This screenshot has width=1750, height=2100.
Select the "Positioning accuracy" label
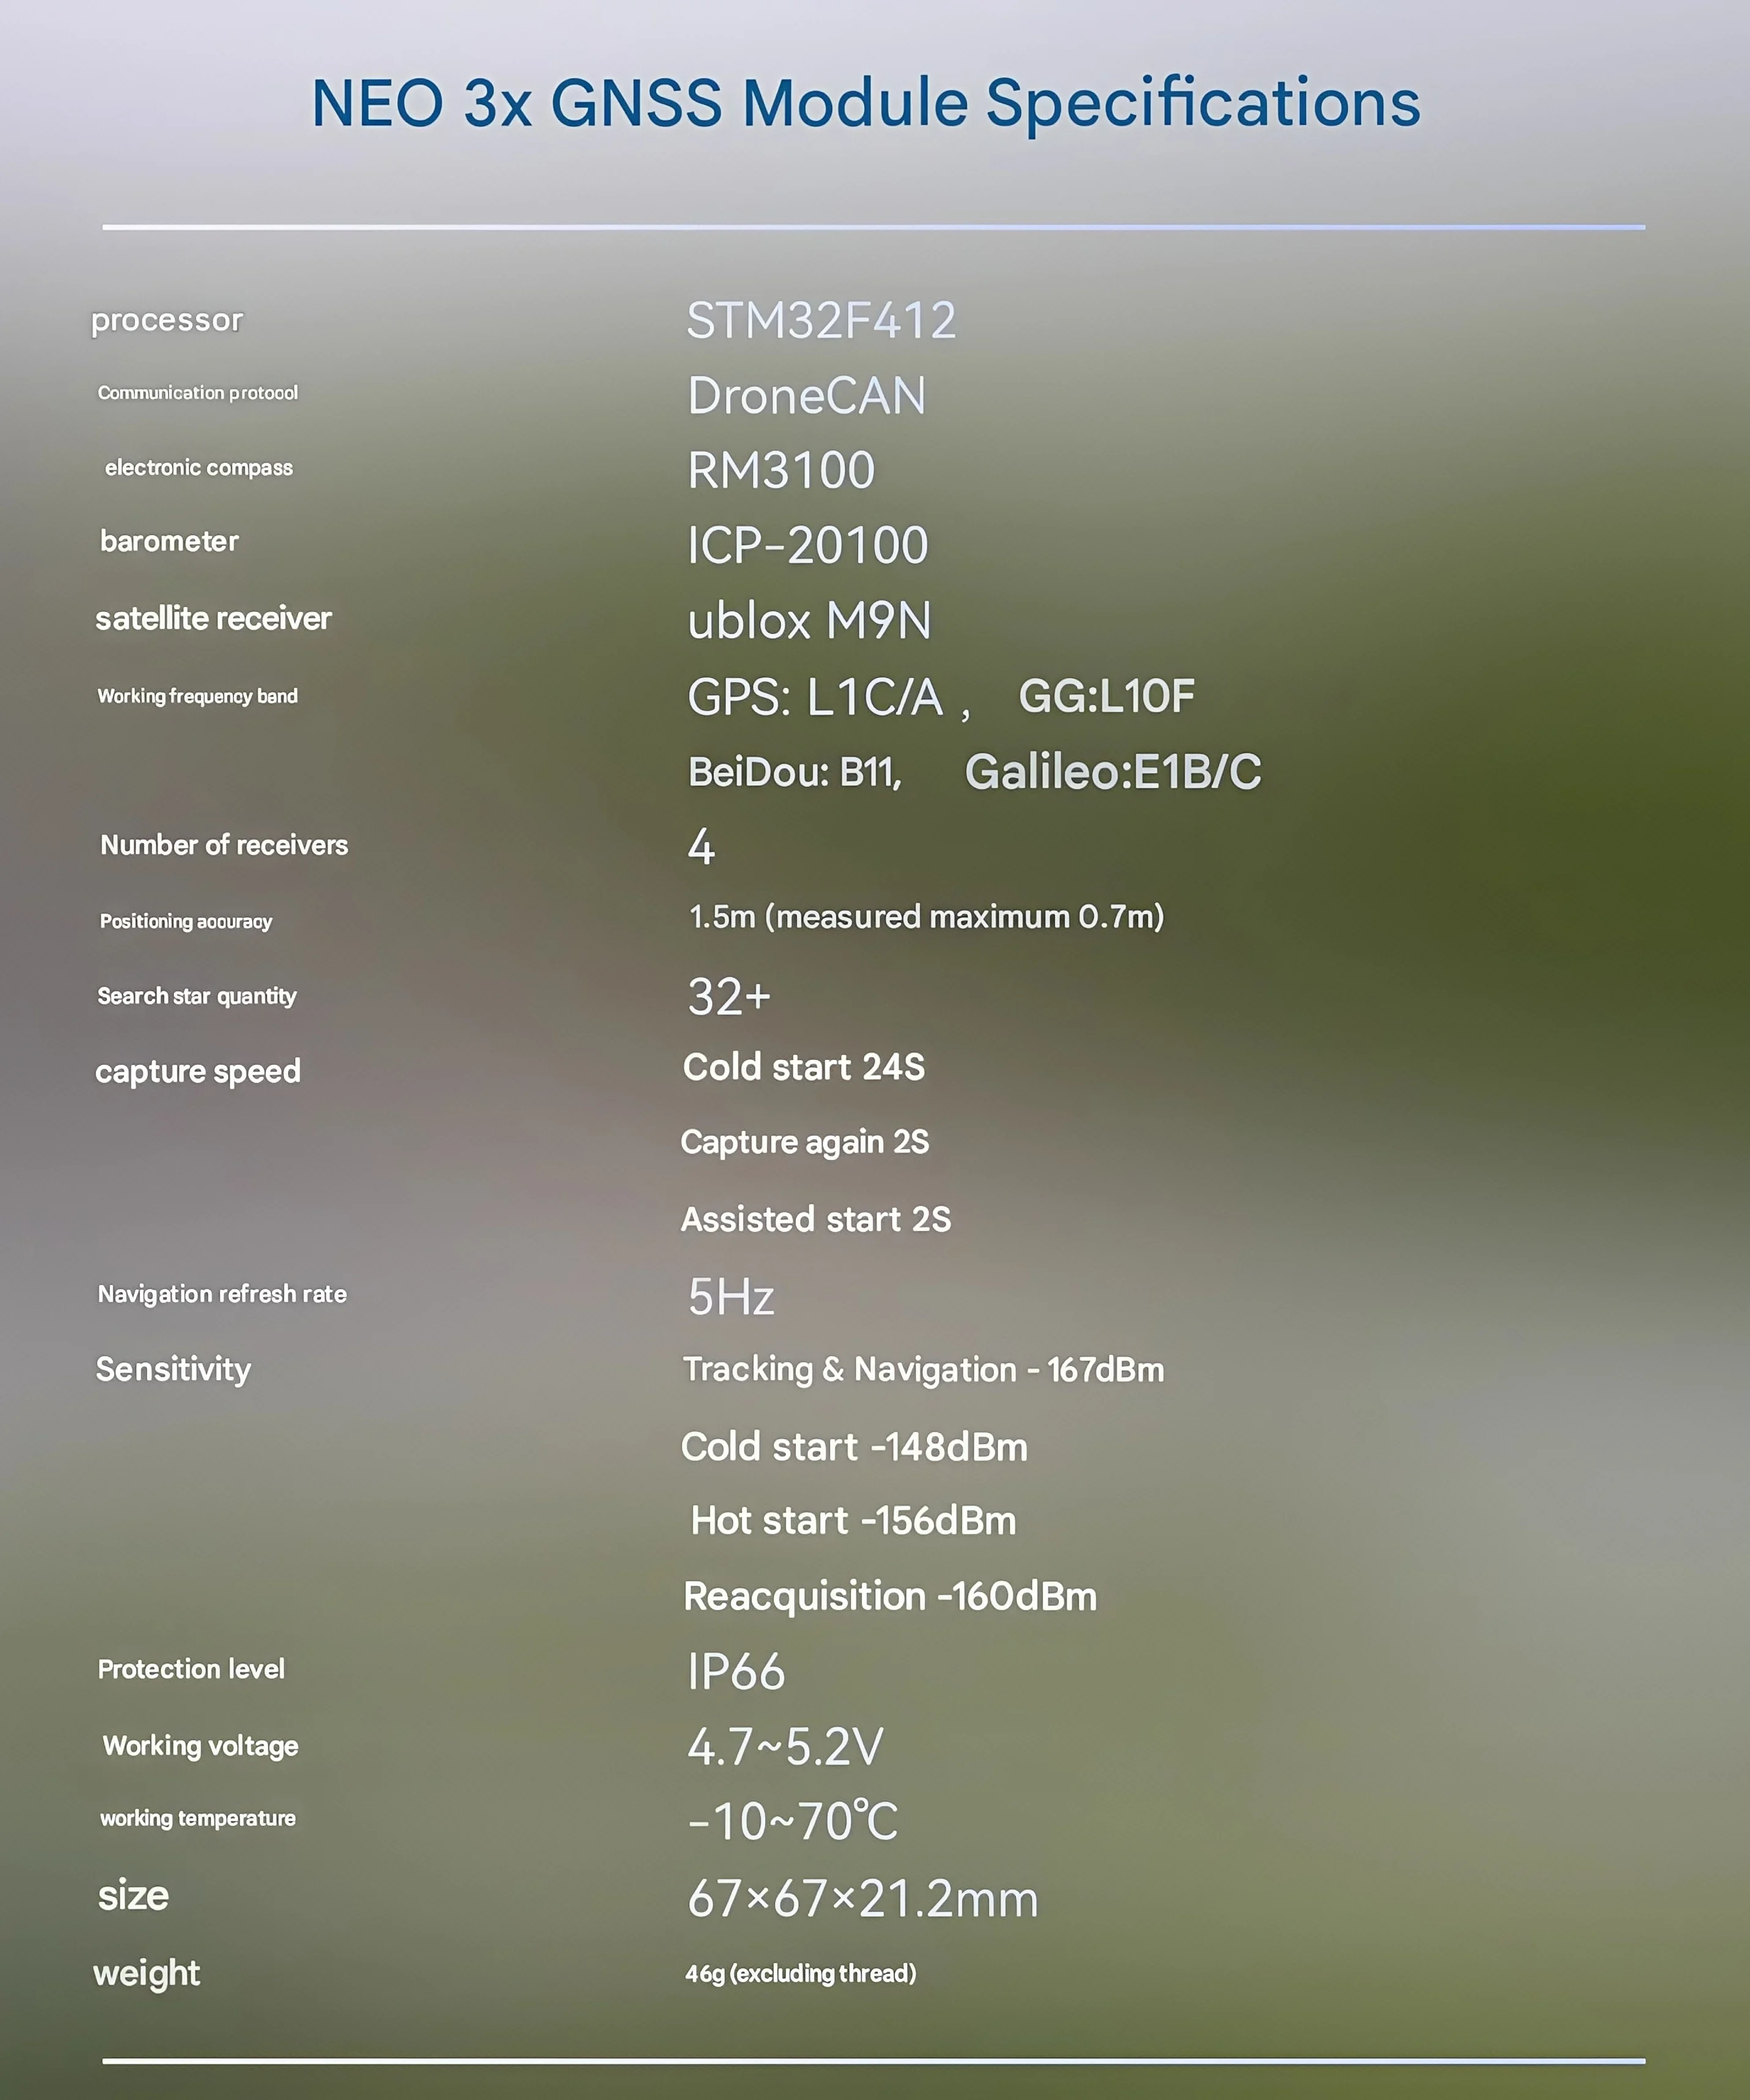coord(186,921)
